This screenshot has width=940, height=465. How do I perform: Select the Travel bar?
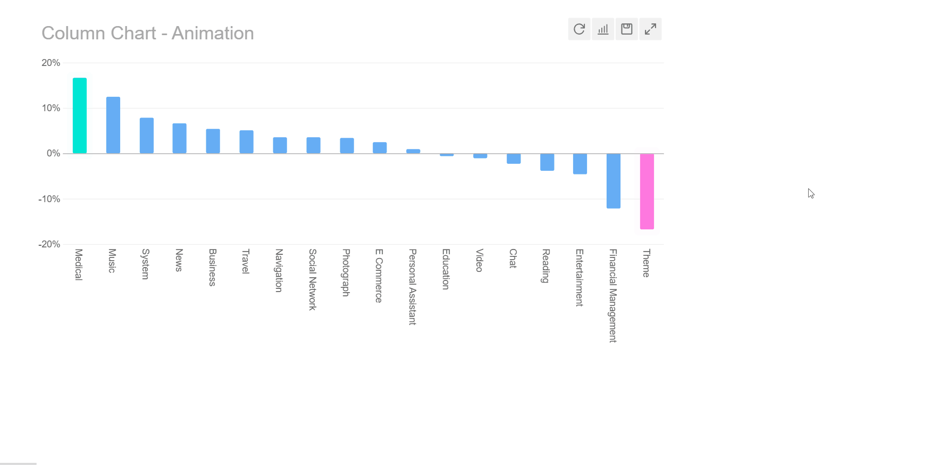(246, 142)
